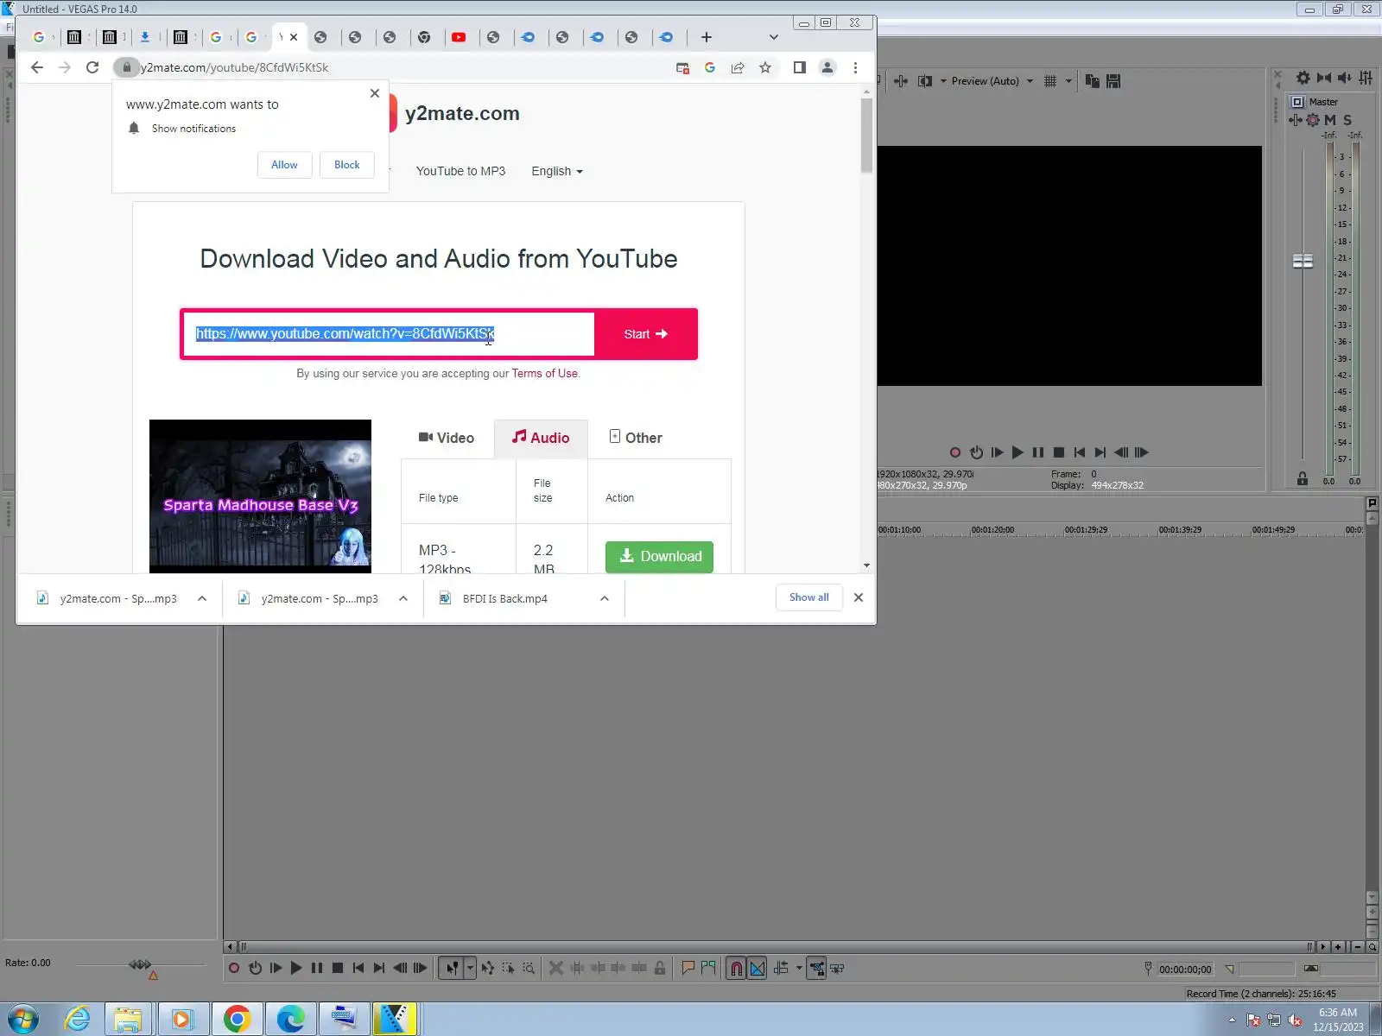Screen dimensions: 1382x1036
Task: Open the edit tool dropdown arrow
Action: pyautogui.click(x=470, y=969)
